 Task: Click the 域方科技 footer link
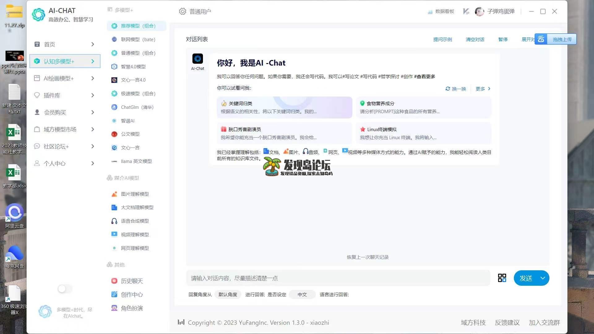tap(473, 323)
